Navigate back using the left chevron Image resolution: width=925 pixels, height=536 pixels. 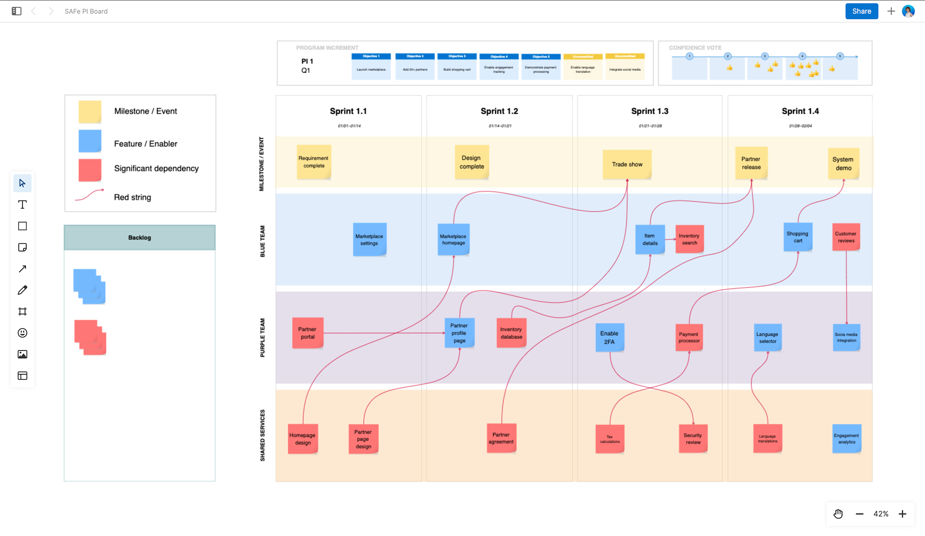pyautogui.click(x=33, y=11)
